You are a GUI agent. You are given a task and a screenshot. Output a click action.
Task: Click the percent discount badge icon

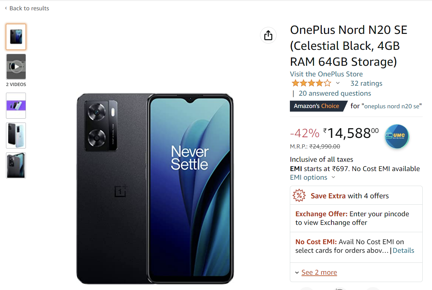(299, 196)
